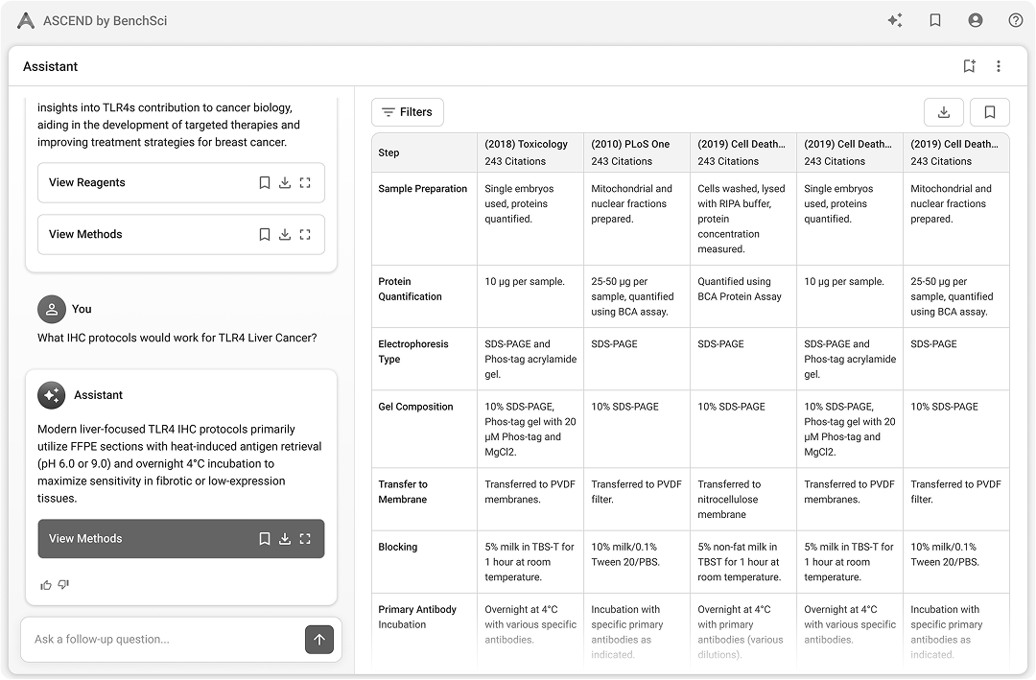Open saved bookmarks from the top bar
This screenshot has height=680, width=1036.
pos(935,20)
